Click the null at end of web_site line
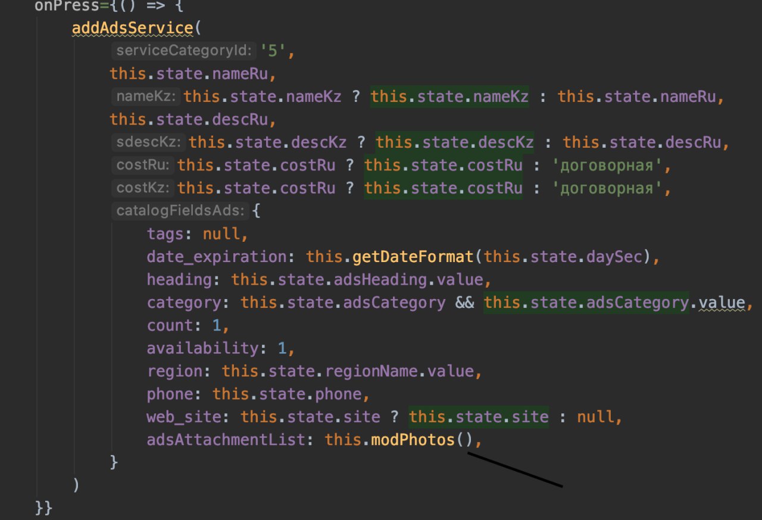762x520 pixels. (x=595, y=417)
